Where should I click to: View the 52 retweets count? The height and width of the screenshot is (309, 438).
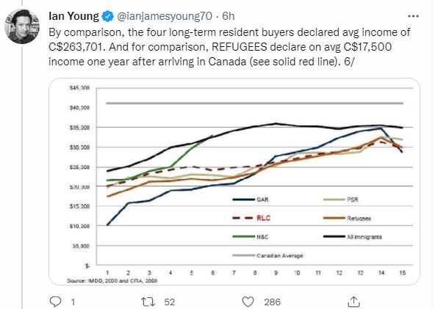click(x=170, y=302)
